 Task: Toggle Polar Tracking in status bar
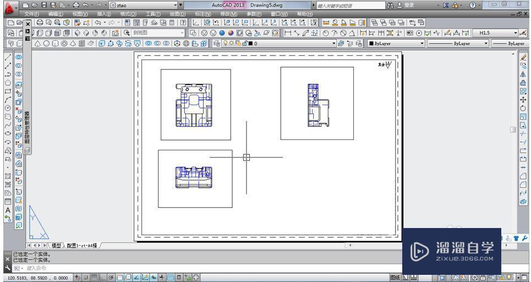tap(111, 277)
